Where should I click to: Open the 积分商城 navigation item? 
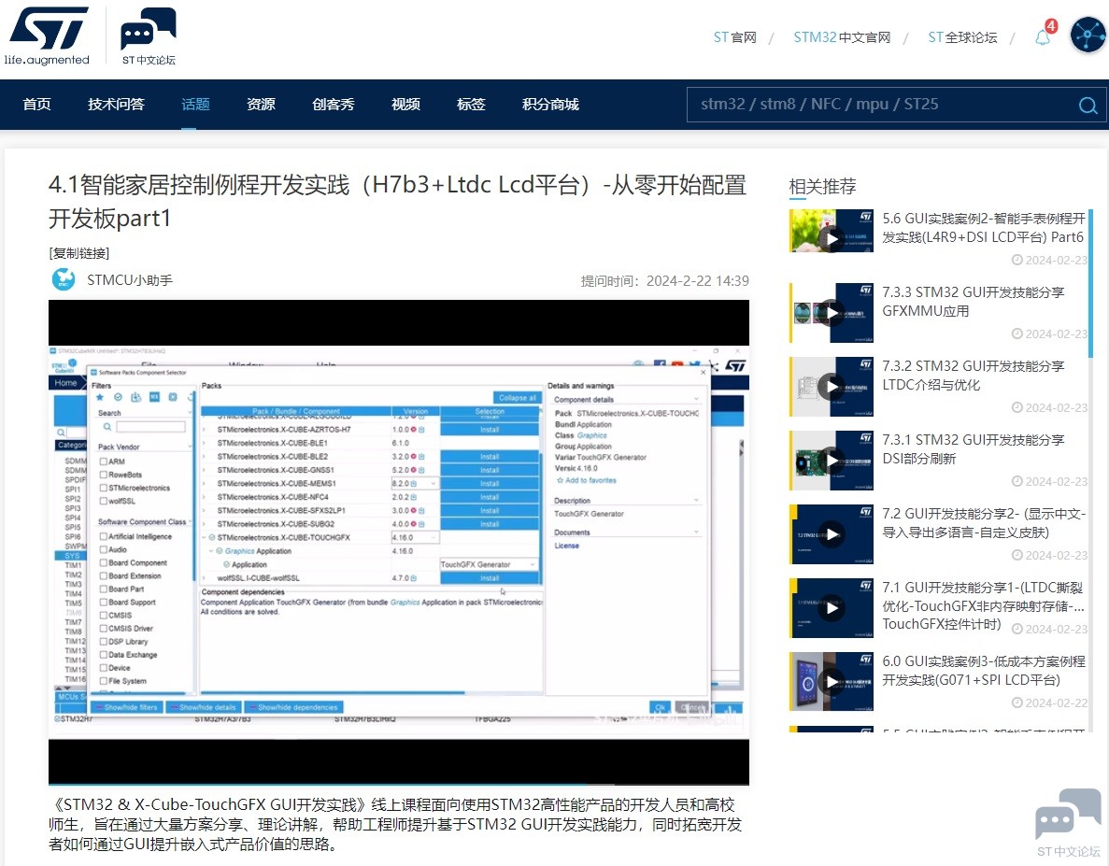(550, 104)
